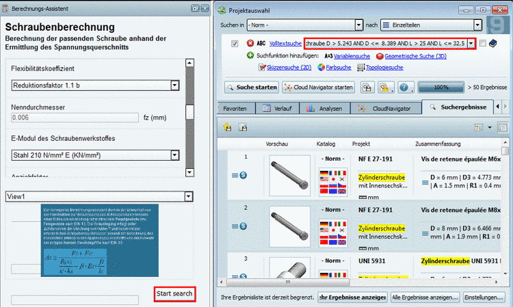Click the country flags icon in result row 1

(333, 182)
